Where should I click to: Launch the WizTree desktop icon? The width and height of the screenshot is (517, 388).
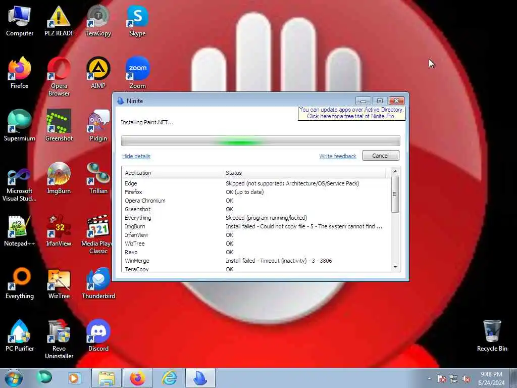click(x=59, y=283)
